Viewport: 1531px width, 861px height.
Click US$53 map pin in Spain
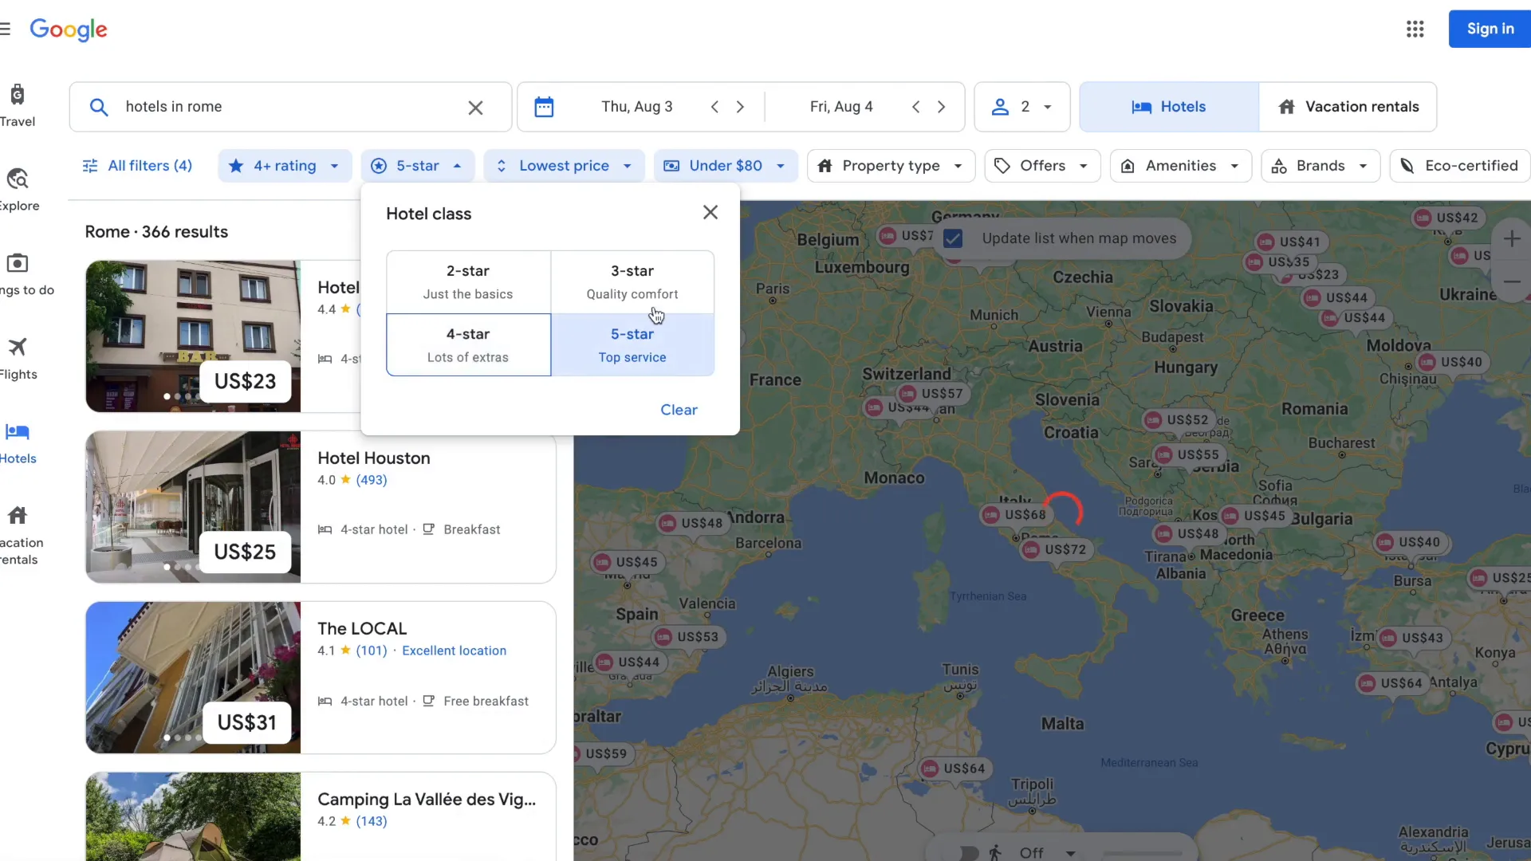(688, 637)
